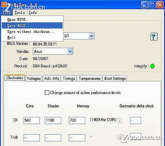Click the BIOS version 60.84.35.00.11 text

(x=45, y=44)
